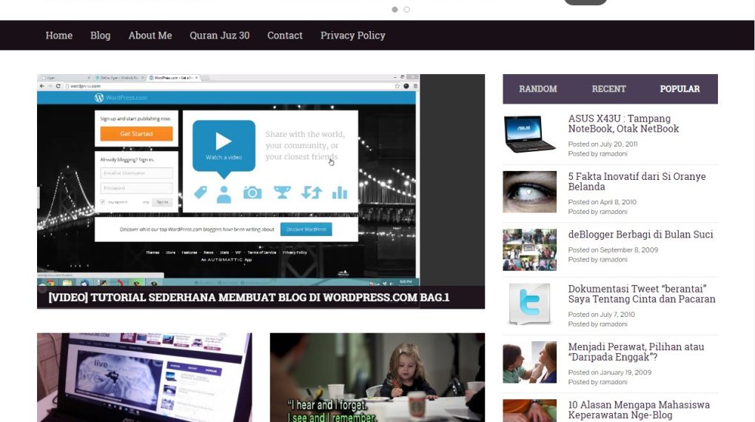The image size is (755, 422).
Task: Click the trophy icon in featured image
Action: (282, 192)
